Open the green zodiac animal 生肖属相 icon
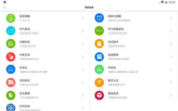 11,95
